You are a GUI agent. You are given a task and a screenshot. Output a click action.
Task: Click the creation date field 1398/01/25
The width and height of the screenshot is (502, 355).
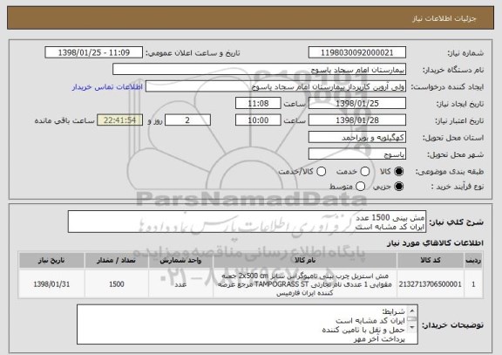[x=357, y=104]
